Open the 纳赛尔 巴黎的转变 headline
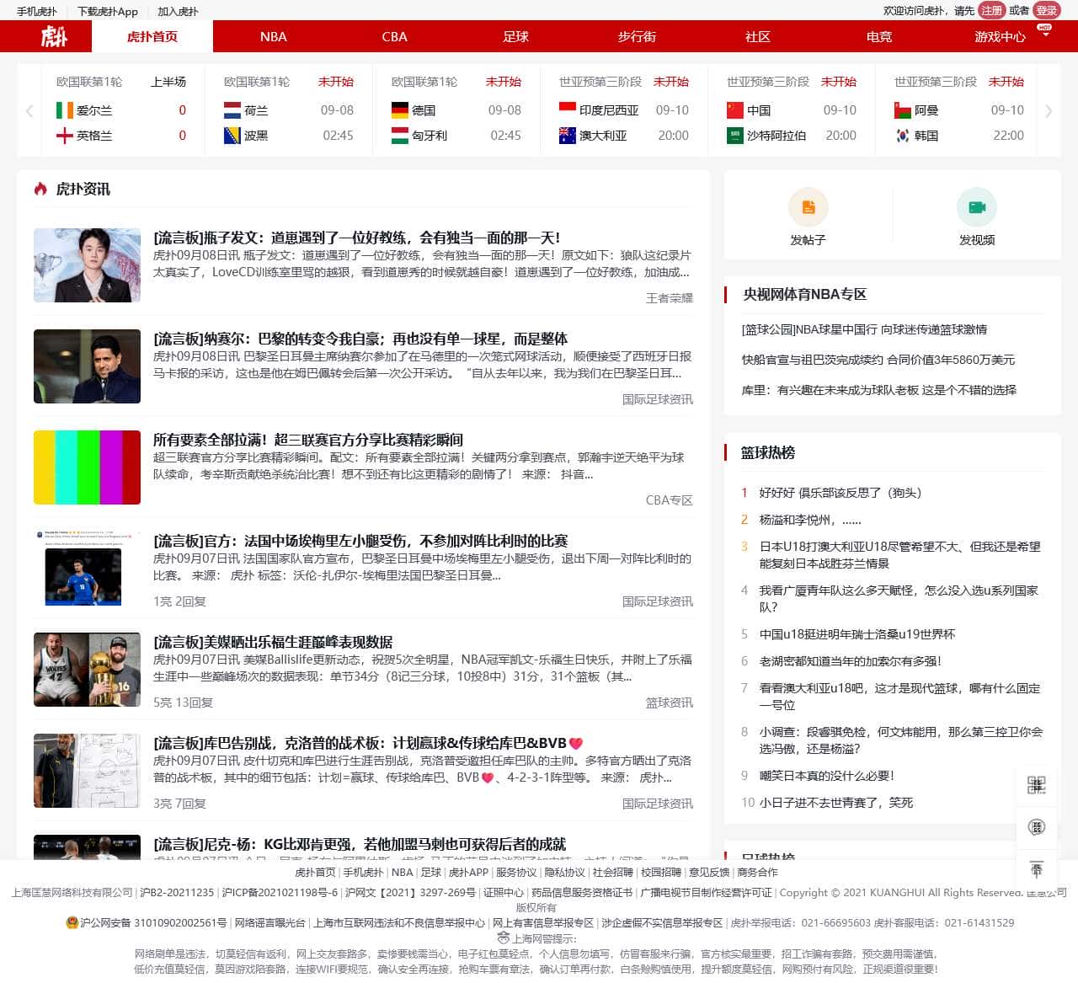 tap(360, 339)
